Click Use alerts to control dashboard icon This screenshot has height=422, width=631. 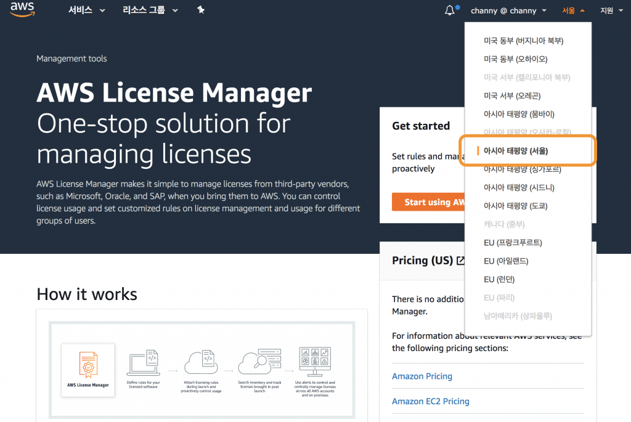(315, 362)
